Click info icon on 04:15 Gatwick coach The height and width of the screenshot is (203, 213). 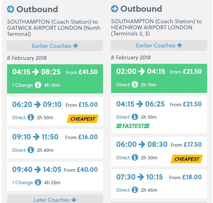click(38, 85)
